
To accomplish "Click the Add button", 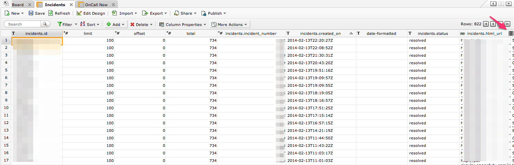I will [113, 24].
